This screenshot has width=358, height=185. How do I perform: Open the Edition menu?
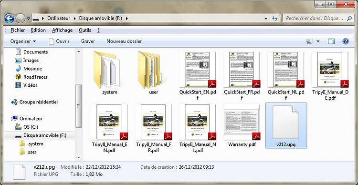tap(38, 30)
